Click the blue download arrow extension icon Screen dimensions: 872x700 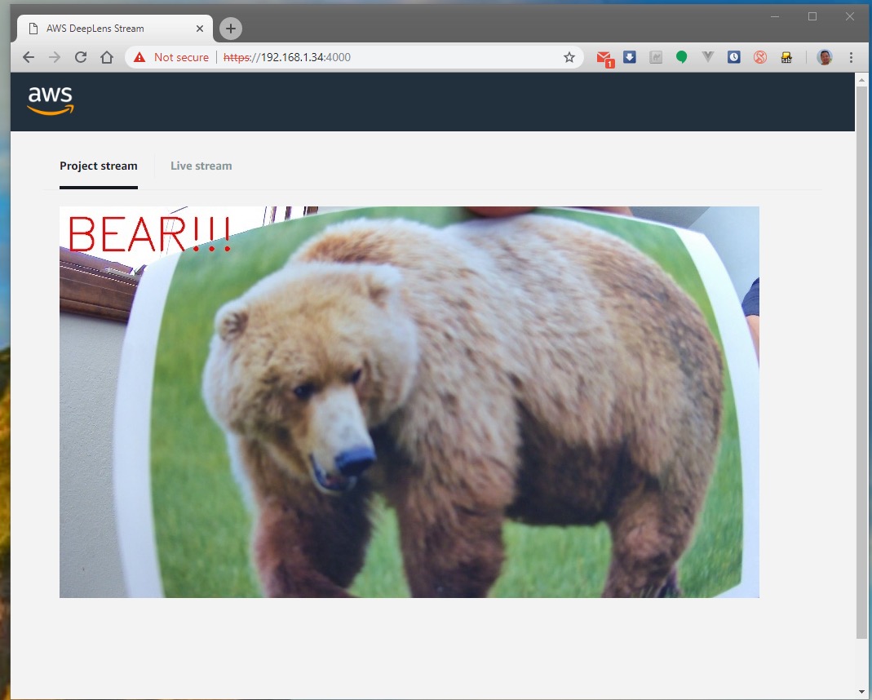(630, 57)
